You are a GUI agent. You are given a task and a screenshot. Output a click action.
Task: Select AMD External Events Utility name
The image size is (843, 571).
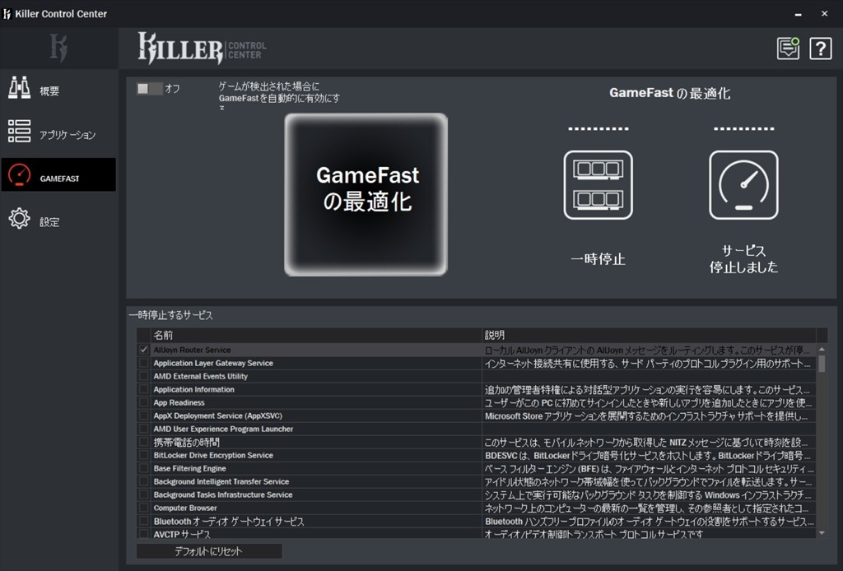click(x=201, y=376)
